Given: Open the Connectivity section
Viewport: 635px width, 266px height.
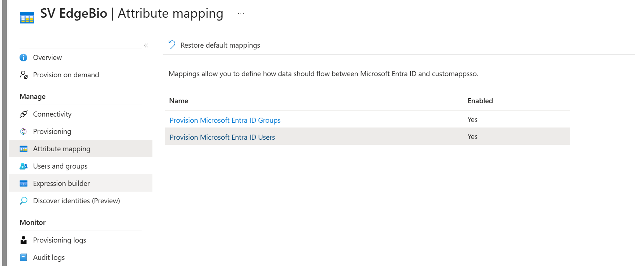Looking at the screenshot, I should pos(52,114).
